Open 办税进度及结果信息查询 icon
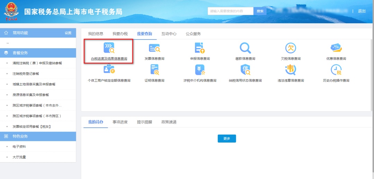Viewport: 374px width, 179px height. (109, 48)
